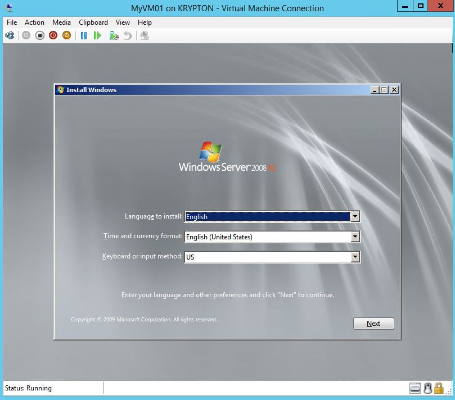Open the File menu
The height and width of the screenshot is (400, 455).
coord(12,22)
